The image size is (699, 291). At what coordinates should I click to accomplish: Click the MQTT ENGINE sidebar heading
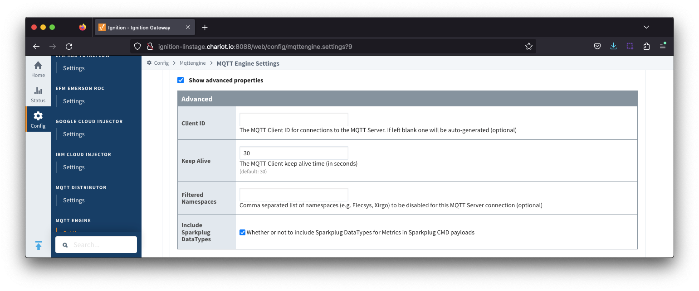click(x=73, y=221)
